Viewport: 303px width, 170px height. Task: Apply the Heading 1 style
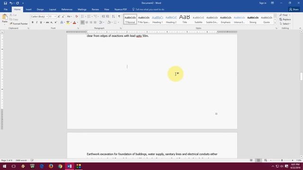pos(158,19)
